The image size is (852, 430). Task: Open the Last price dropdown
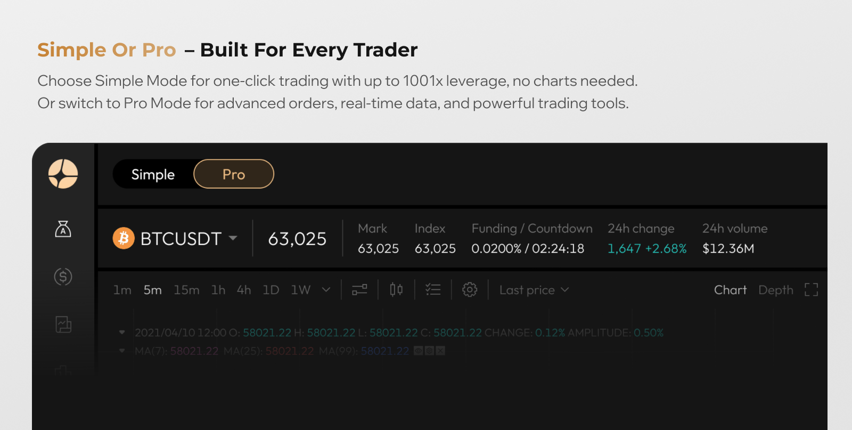coord(534,290)
